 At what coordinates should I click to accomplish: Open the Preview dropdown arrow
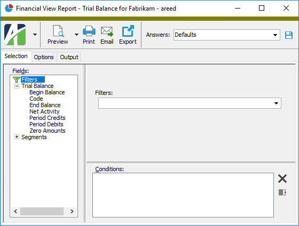pyautogui.click(x=76, y=35)
